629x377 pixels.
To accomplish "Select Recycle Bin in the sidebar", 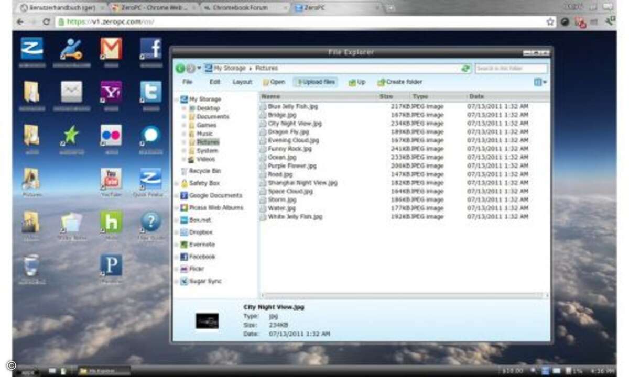I will click(201, 171).
